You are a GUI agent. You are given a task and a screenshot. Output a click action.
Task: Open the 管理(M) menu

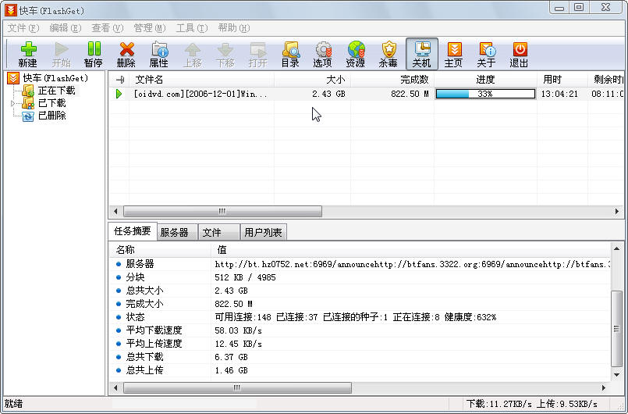click(x=149, y=28)
